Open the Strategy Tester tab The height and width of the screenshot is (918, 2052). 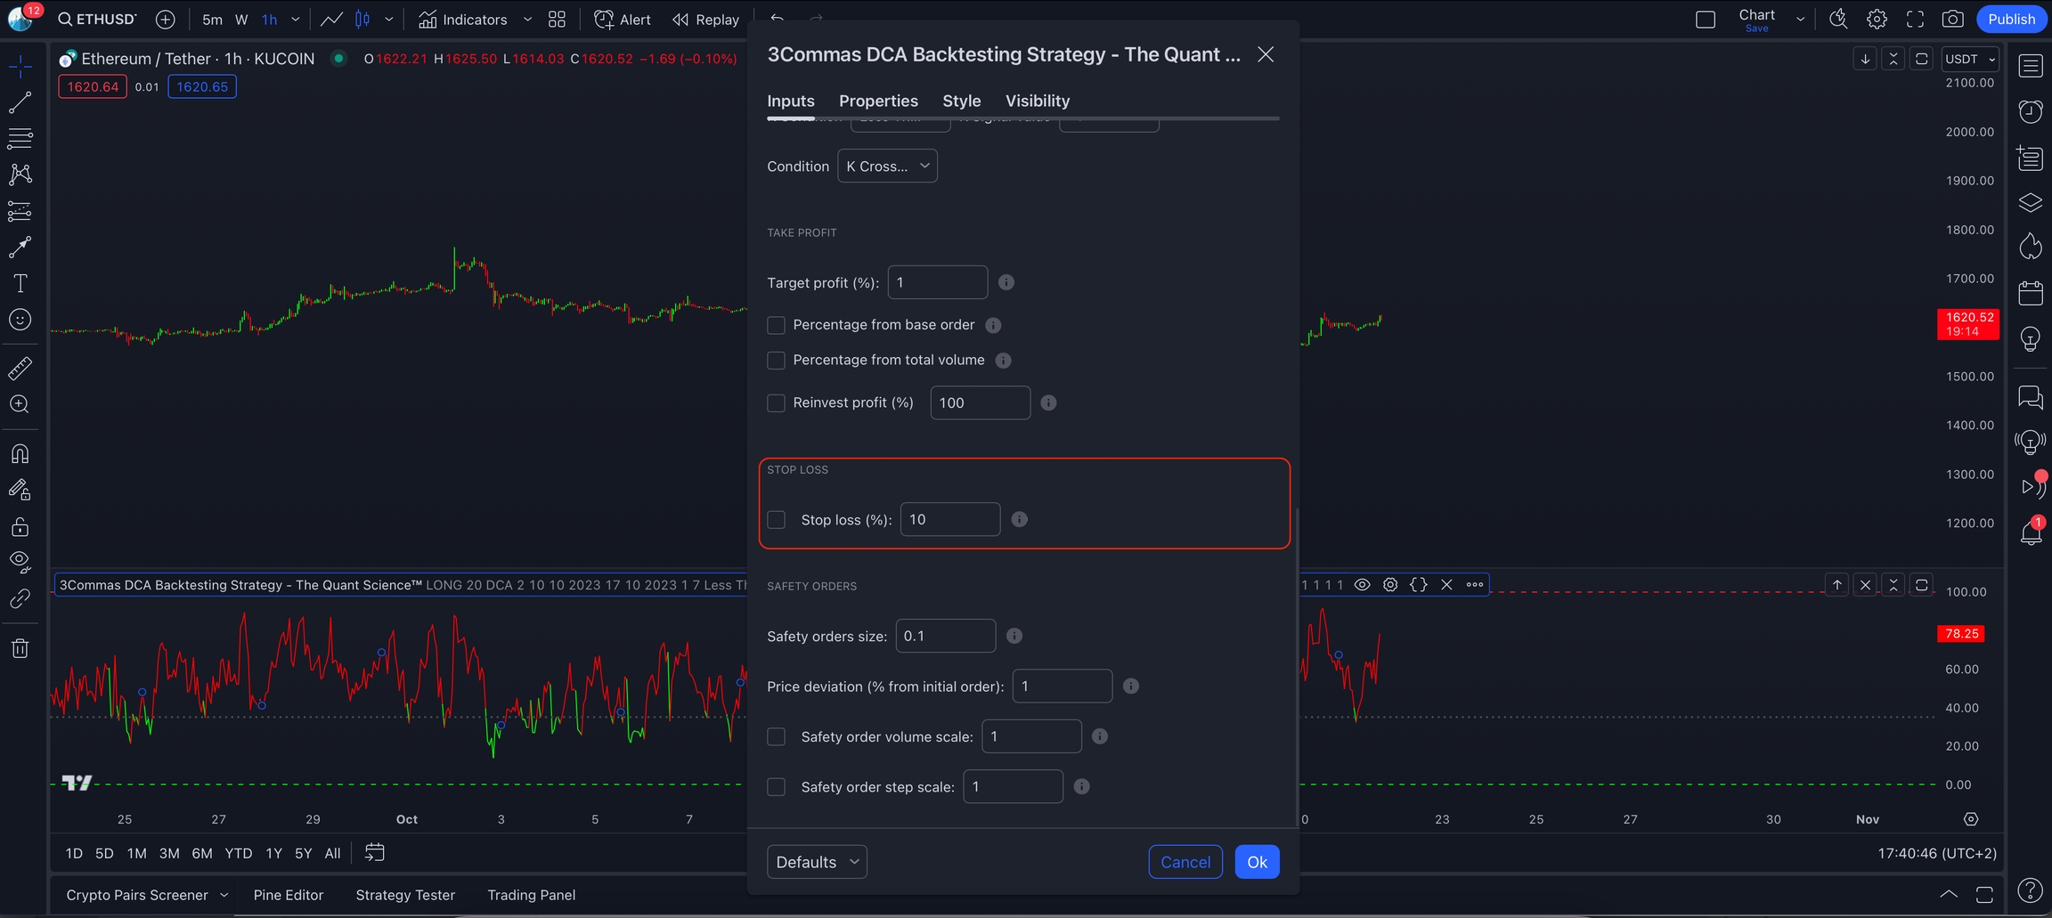405,895
